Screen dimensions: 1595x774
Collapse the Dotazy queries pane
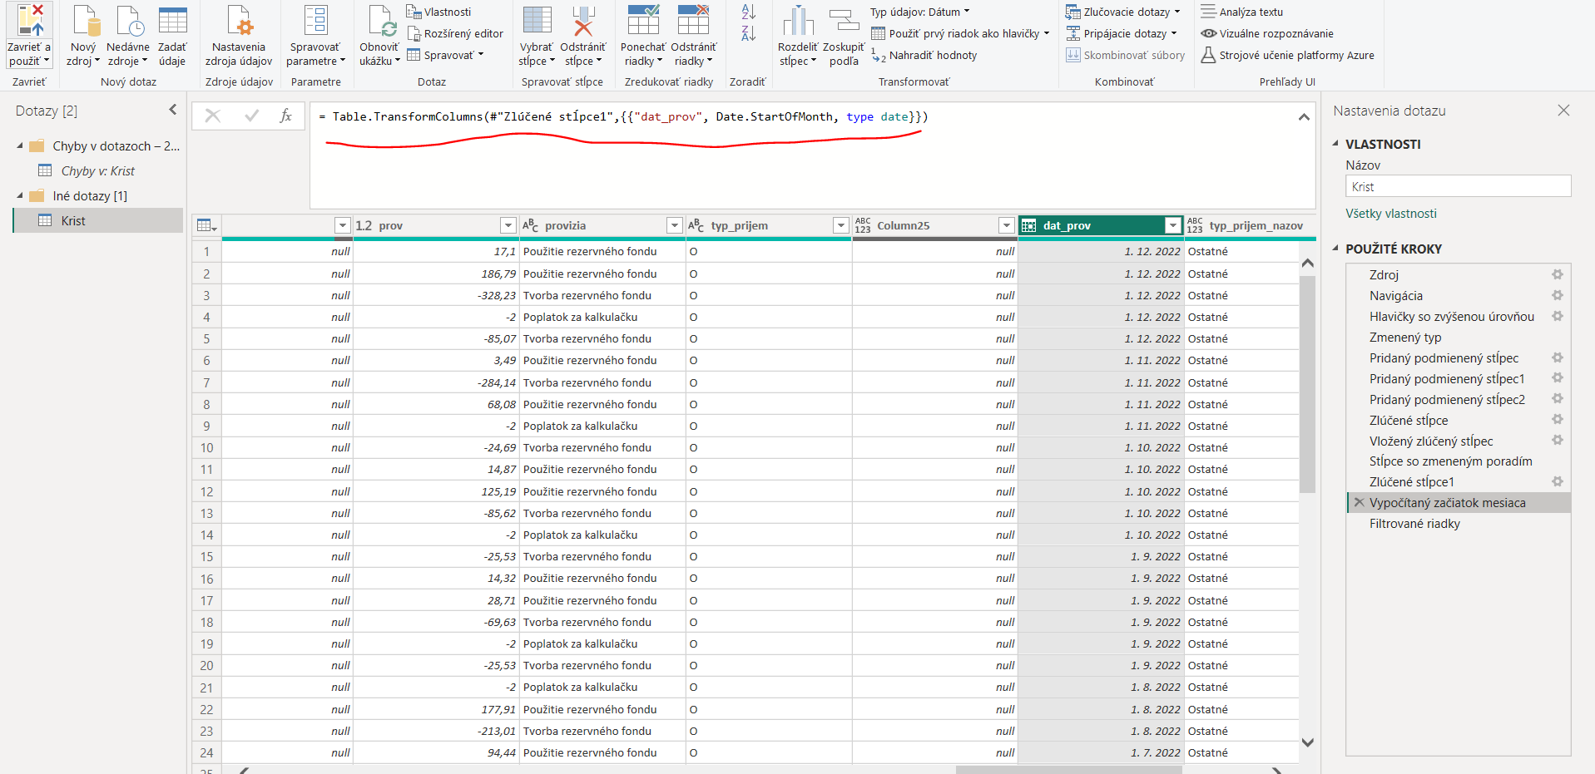[173, 110]
